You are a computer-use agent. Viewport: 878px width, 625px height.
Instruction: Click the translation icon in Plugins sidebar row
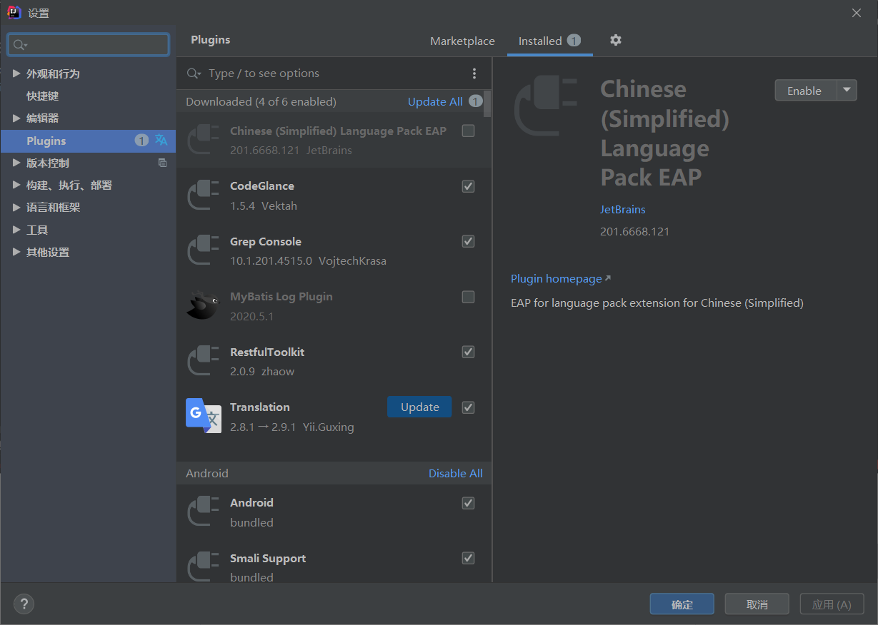(x=161, y=140)
